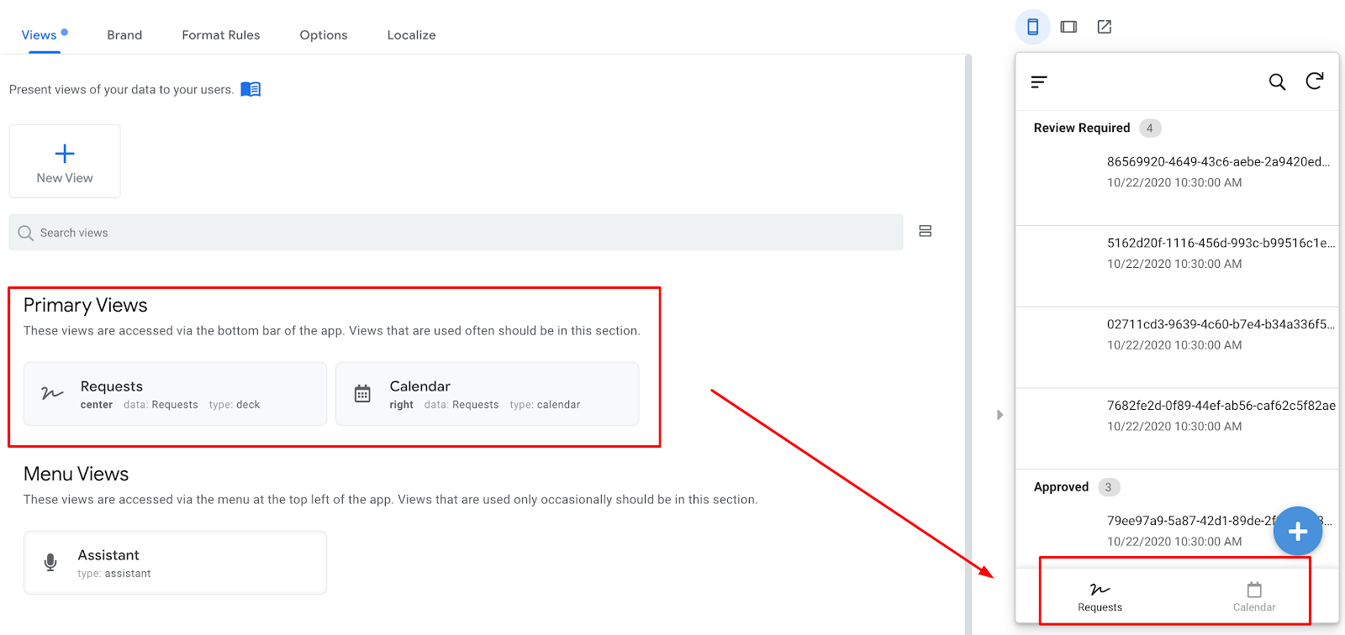Click the Search views field

pyautogui.click(x=456, y=233)
